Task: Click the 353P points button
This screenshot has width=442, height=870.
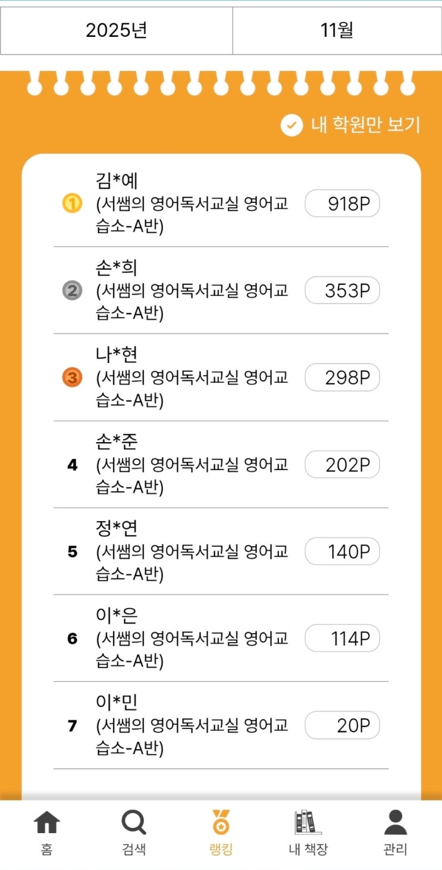Action: [342, 291]
